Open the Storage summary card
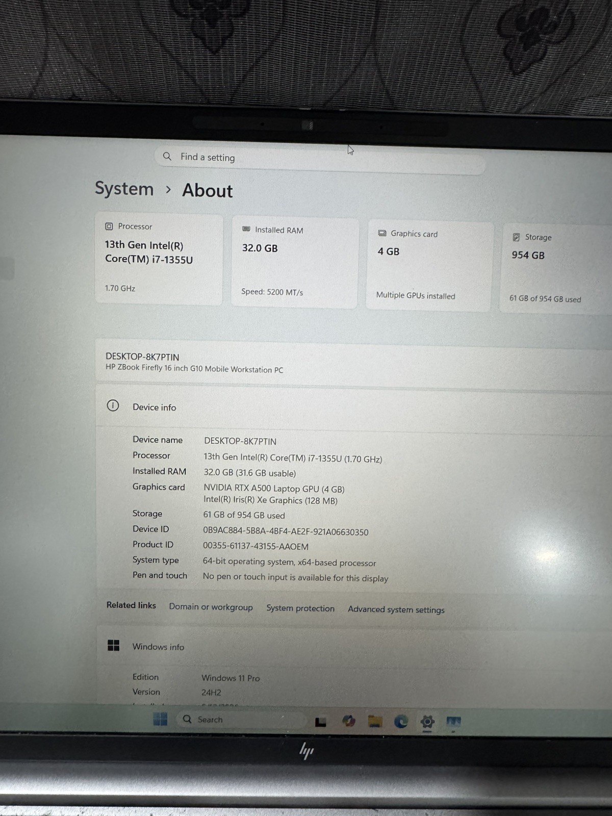 556,269
